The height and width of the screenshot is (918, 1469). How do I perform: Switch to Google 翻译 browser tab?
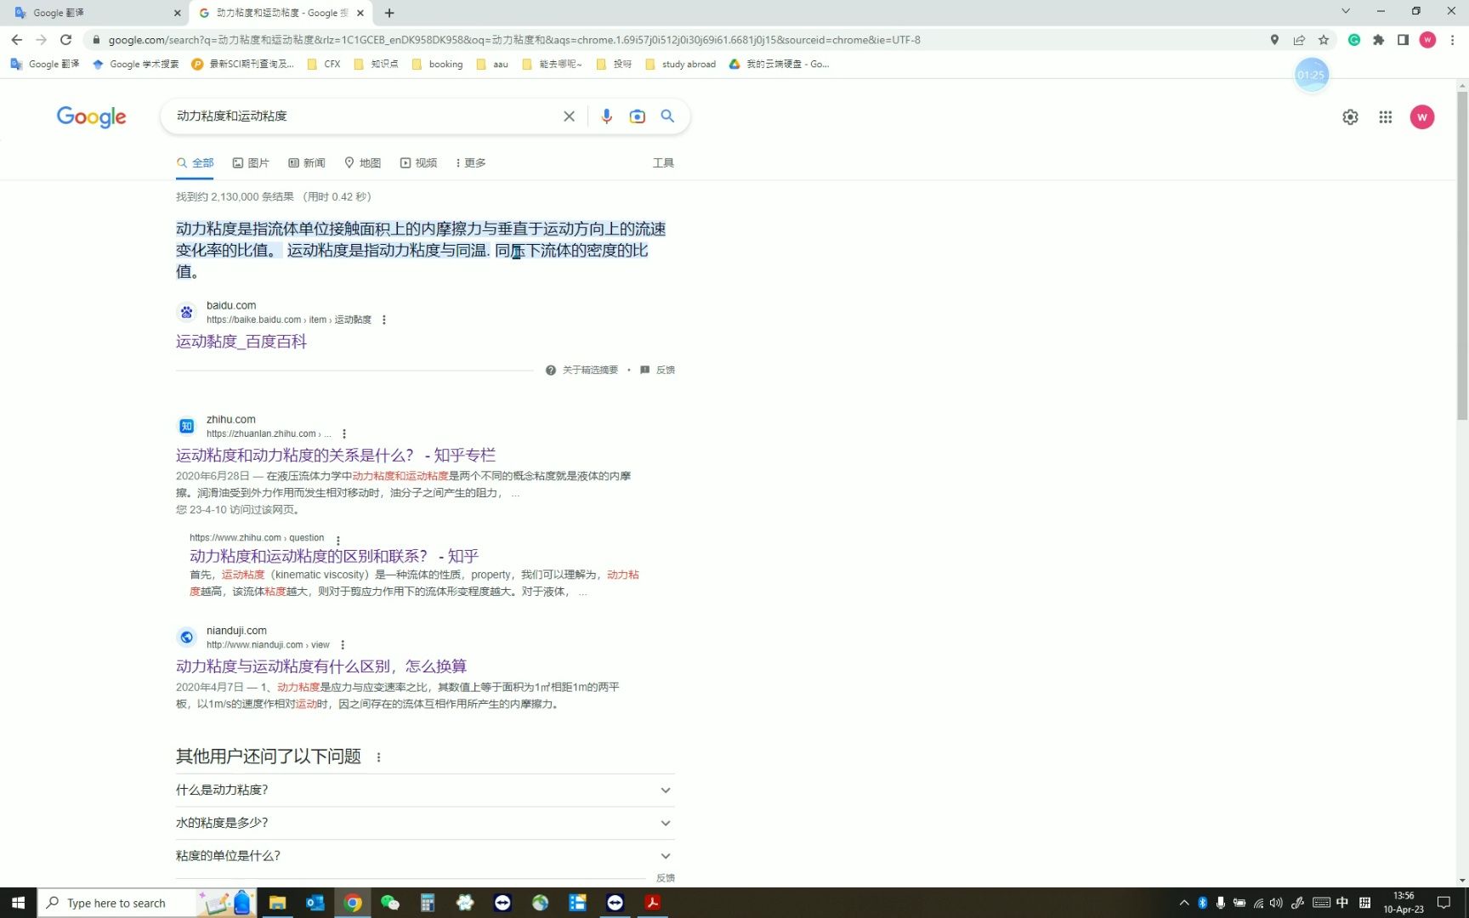coord(94,13)
